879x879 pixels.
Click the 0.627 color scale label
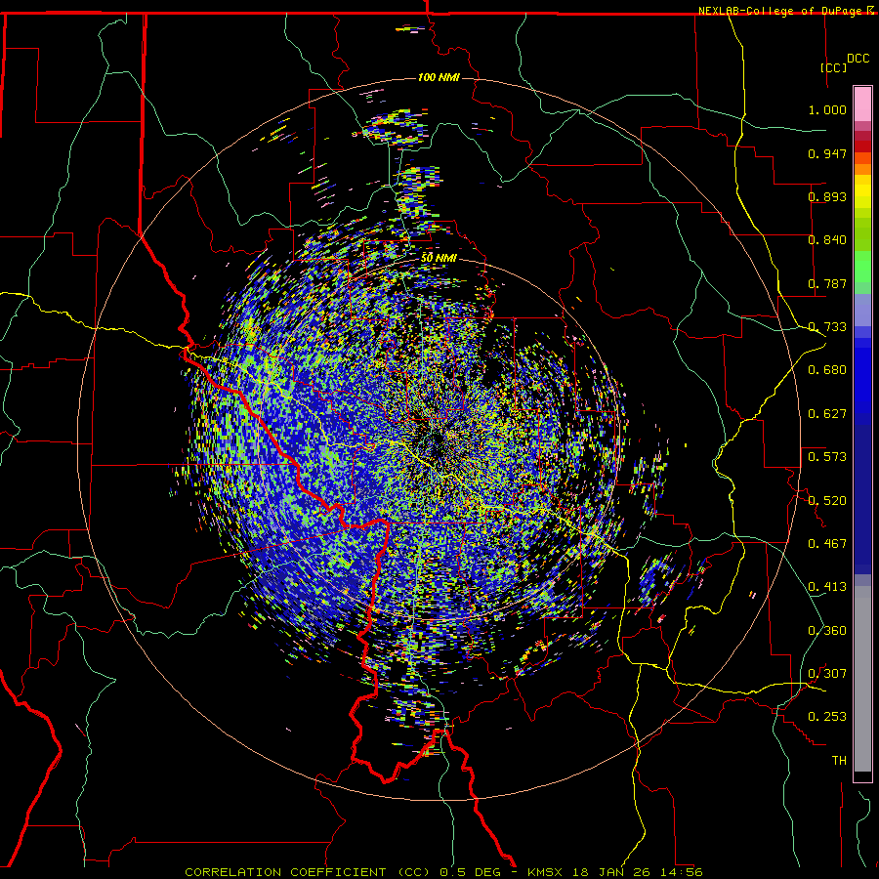pos(827,414)
